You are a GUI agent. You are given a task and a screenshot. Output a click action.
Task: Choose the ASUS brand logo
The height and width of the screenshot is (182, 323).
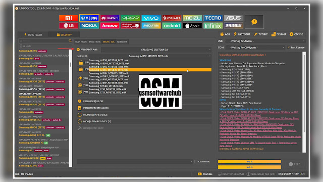(233, 18)
